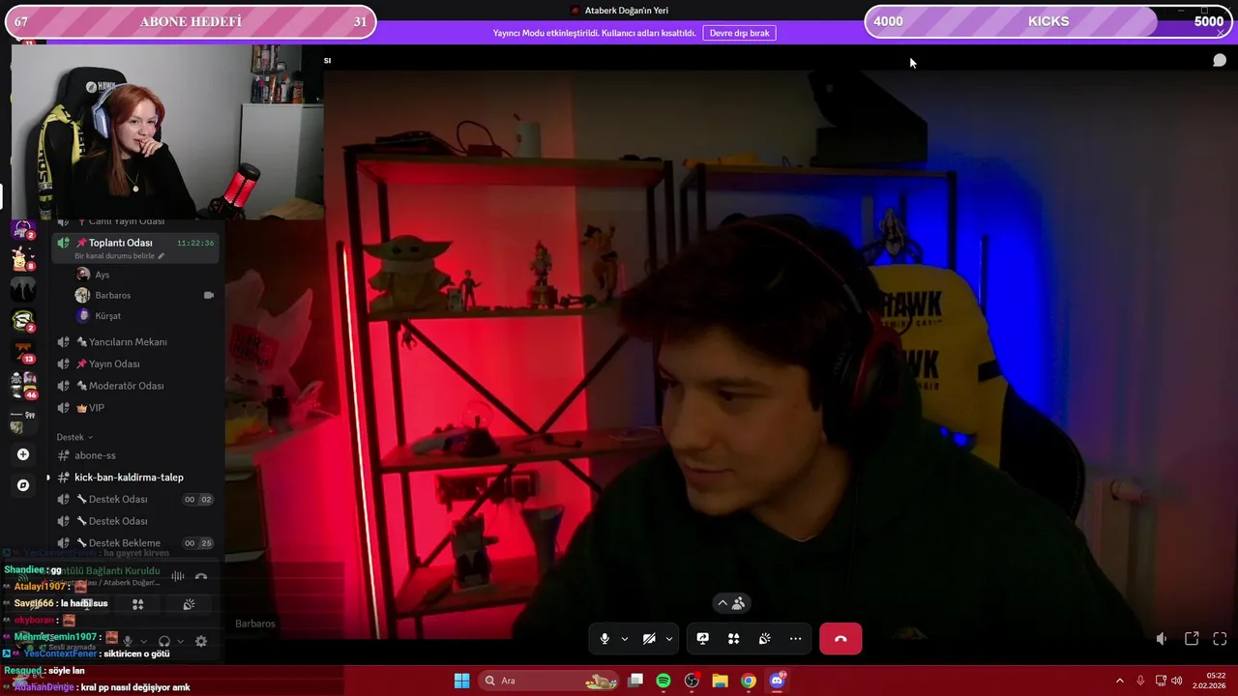Open Windows Start menu
Viewport: 1238px width, 696px height.
point(461,681)
